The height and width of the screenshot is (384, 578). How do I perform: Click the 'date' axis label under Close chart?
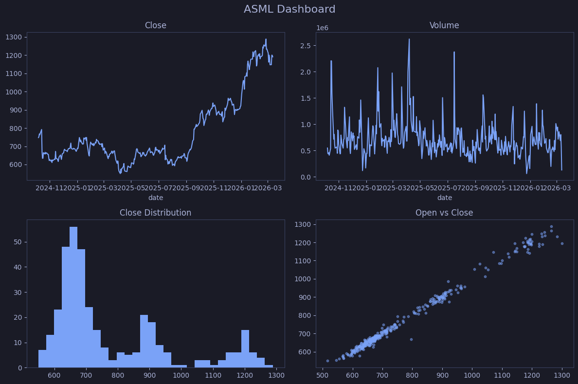pos(156,198)
